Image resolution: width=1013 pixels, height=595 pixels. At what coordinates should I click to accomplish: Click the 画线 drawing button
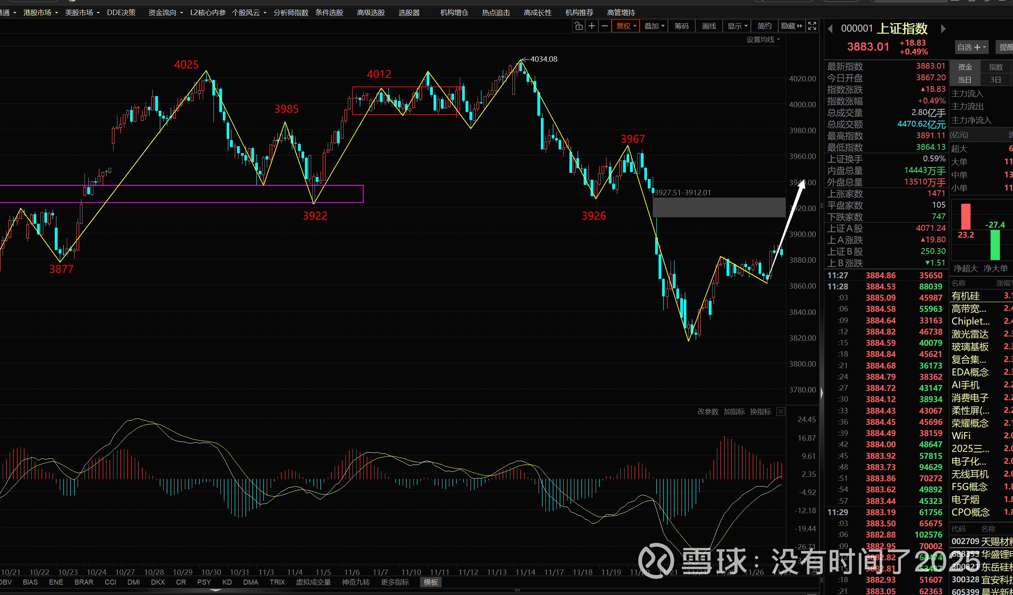pyautogui.click(x=709, y=26)
